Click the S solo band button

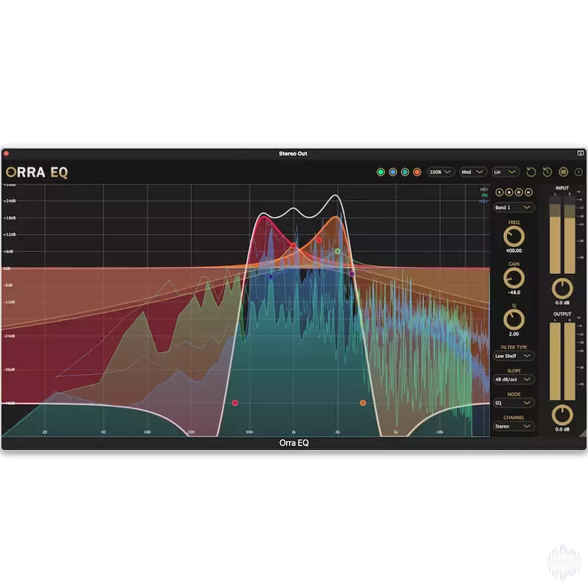(x=500, y=193)
